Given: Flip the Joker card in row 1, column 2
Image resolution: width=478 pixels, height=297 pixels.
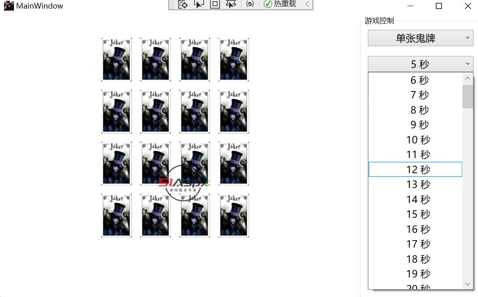Looking at the screenshot, I should click(156, 60).
